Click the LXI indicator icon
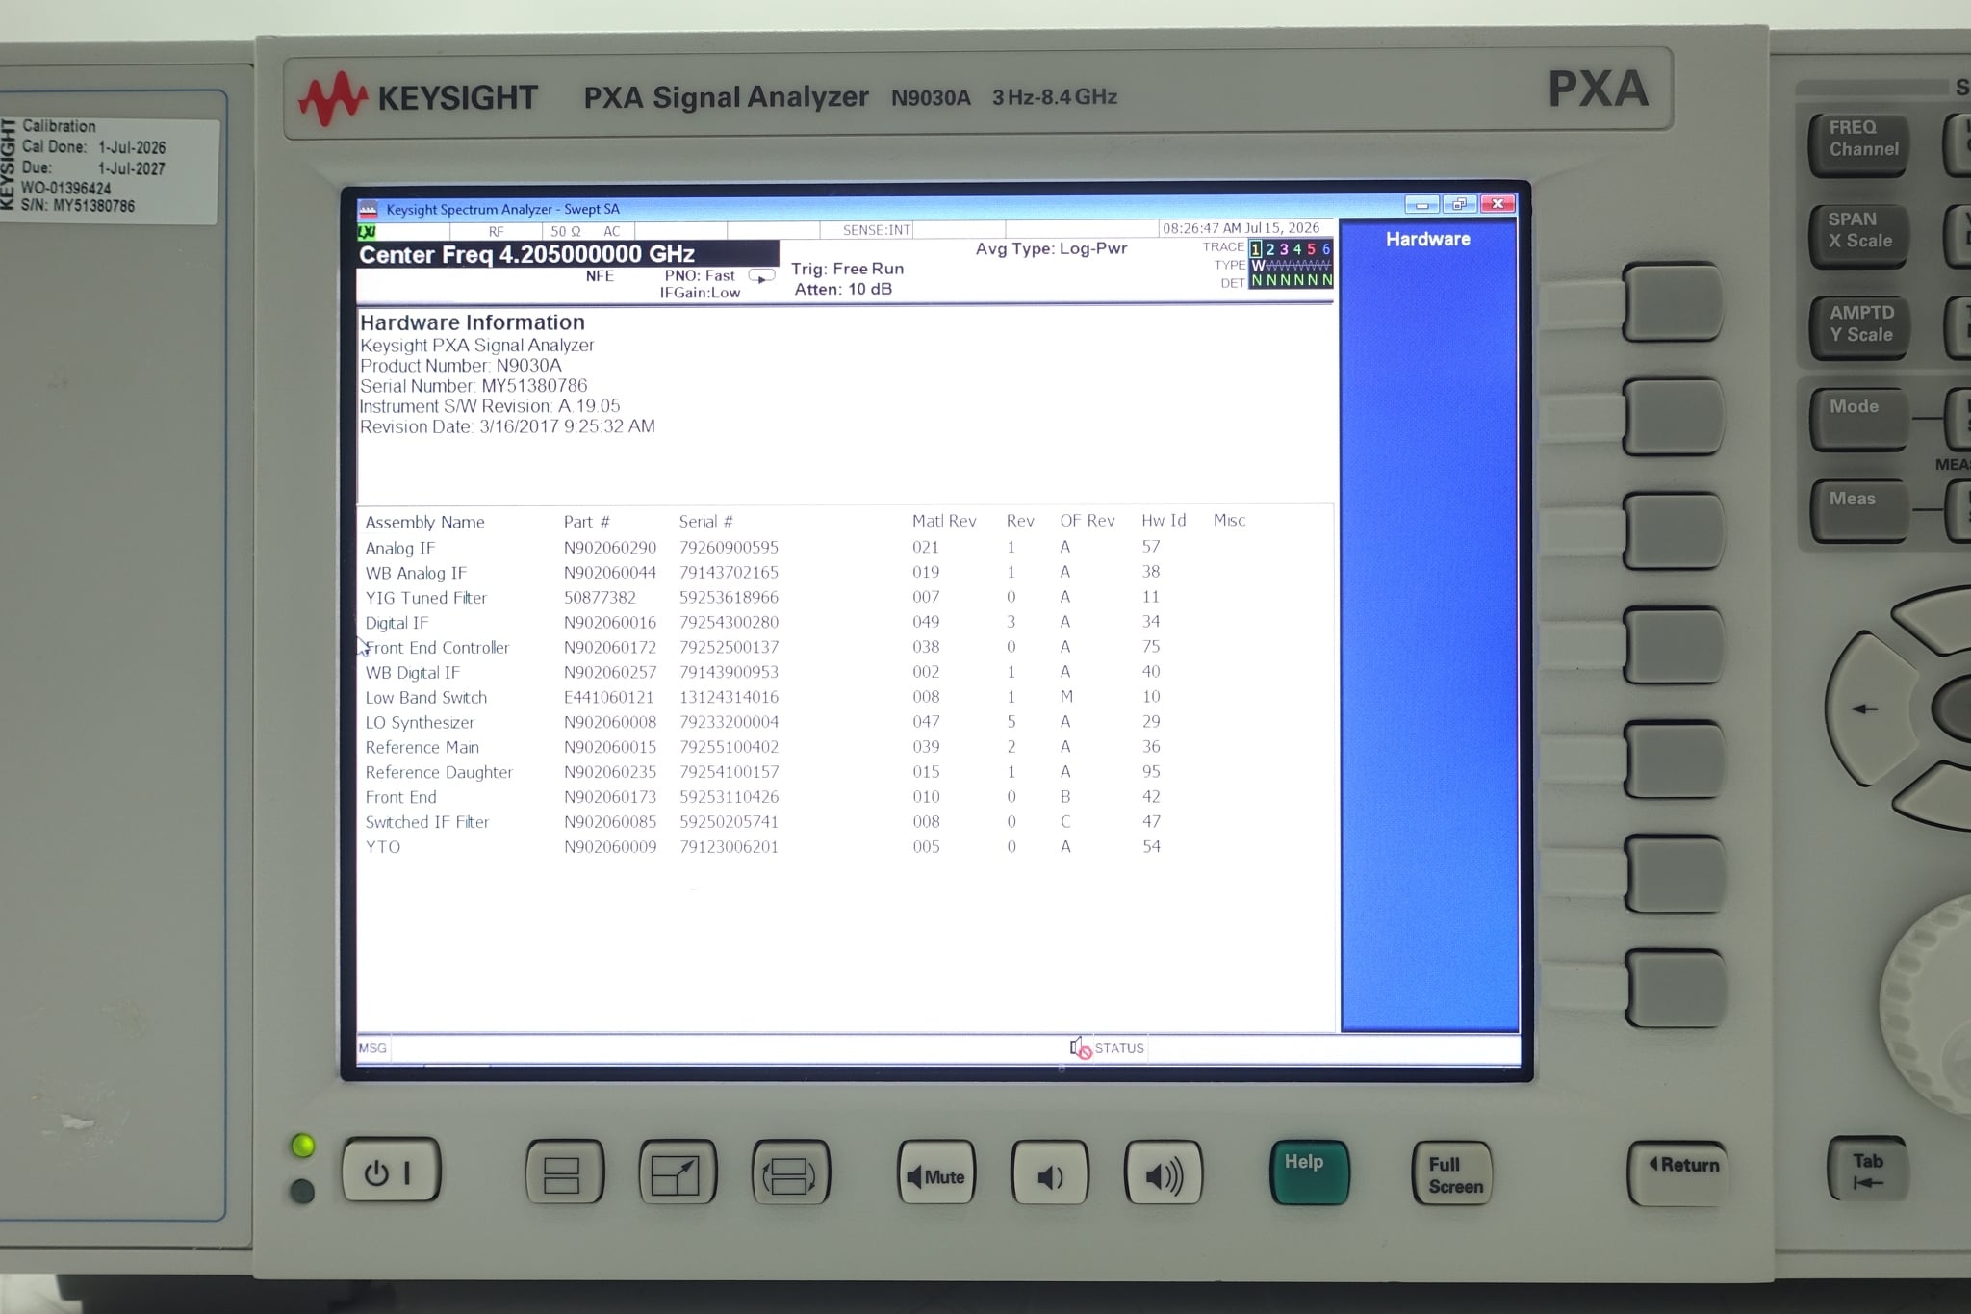 tap(367, 231)
